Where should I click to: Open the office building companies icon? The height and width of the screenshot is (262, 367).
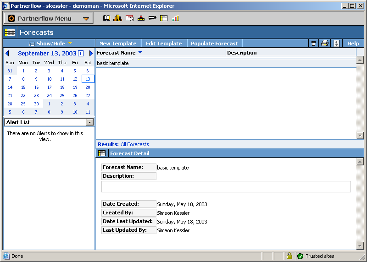(118, 18)
